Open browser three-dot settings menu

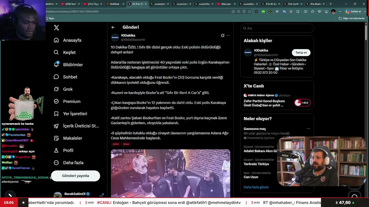point(340,11)
